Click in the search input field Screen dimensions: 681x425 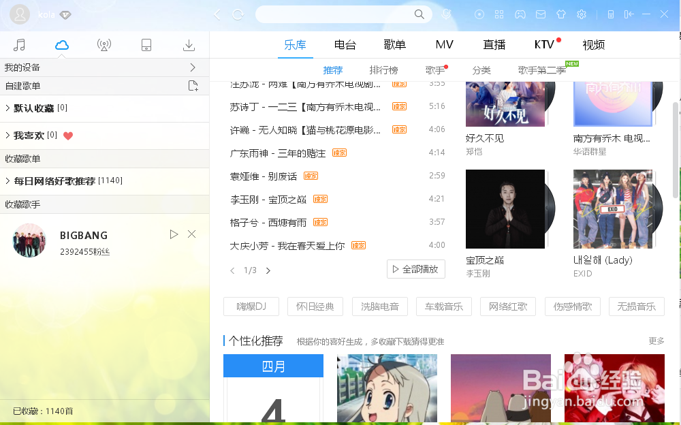[334, 14]
